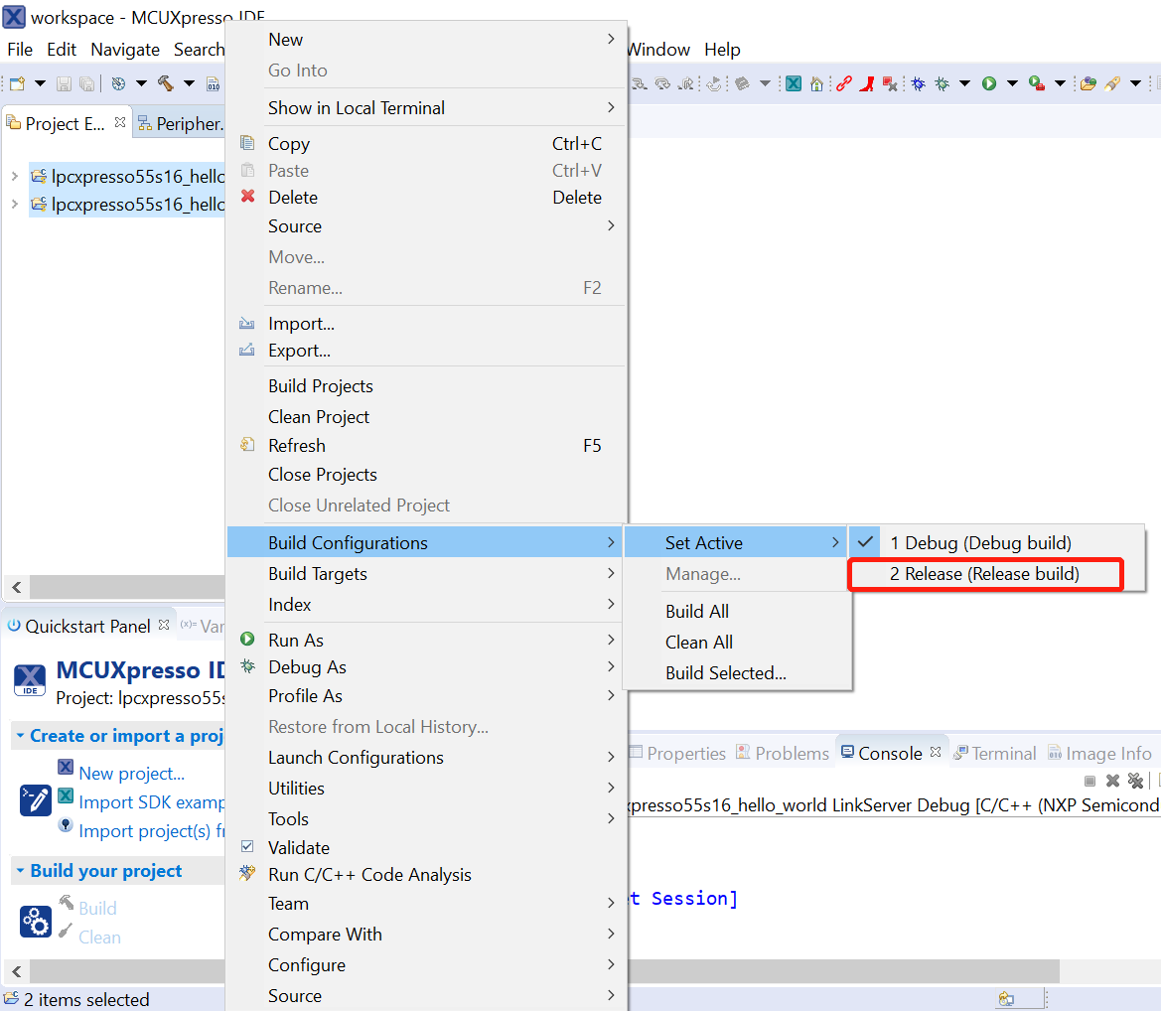
Task: Click the red chain link toolbar icon
Action: (x=843, y=84)
